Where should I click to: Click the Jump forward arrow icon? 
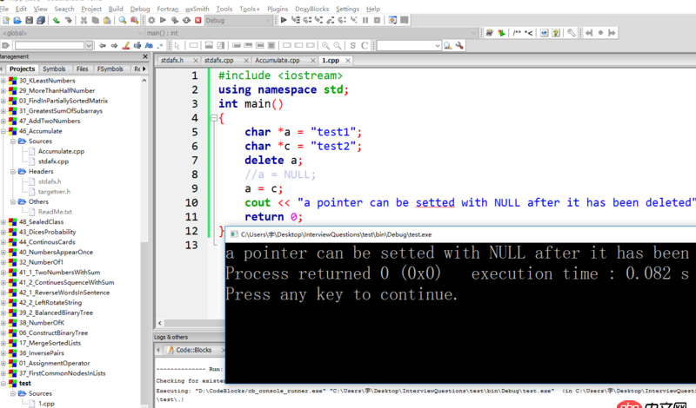[x=612, y=33]
